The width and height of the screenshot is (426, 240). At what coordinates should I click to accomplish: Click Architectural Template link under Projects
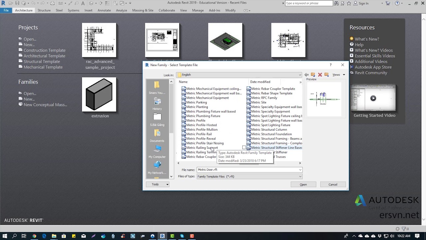[44, 56]
